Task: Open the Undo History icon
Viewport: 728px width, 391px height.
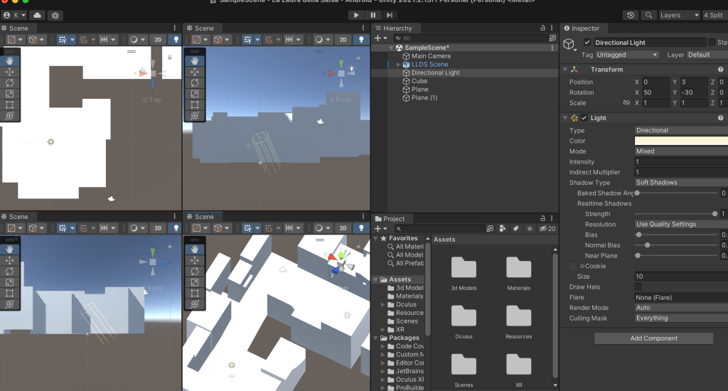Action: point(631,15)
